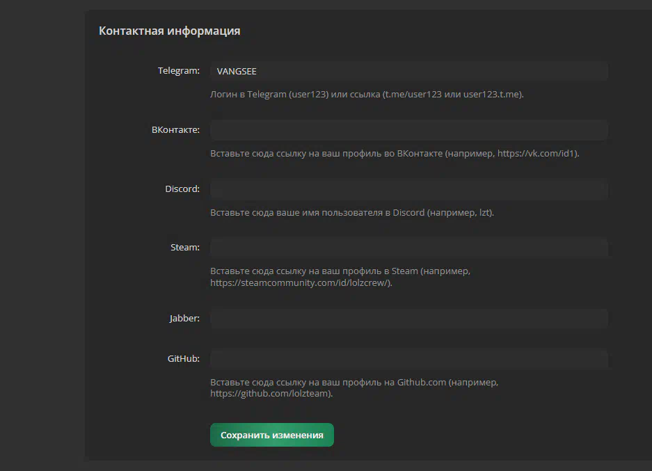
Task: Click the steamcommunity.com example URL text
Action: click(301, 282)
